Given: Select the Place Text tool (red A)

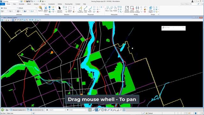Looking at the screenshot, I should pyautogui.click(x=98, y=12).
